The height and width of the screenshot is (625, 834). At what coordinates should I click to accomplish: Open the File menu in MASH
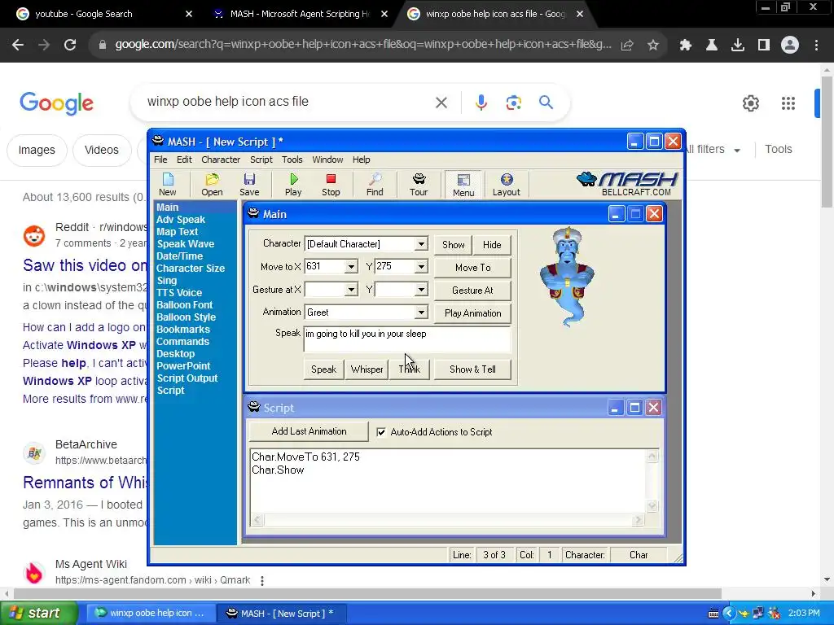[x=160, y=160]
